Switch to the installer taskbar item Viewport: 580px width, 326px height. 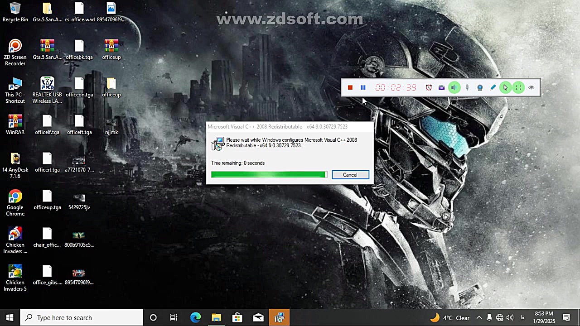click(x=279, y=317)
